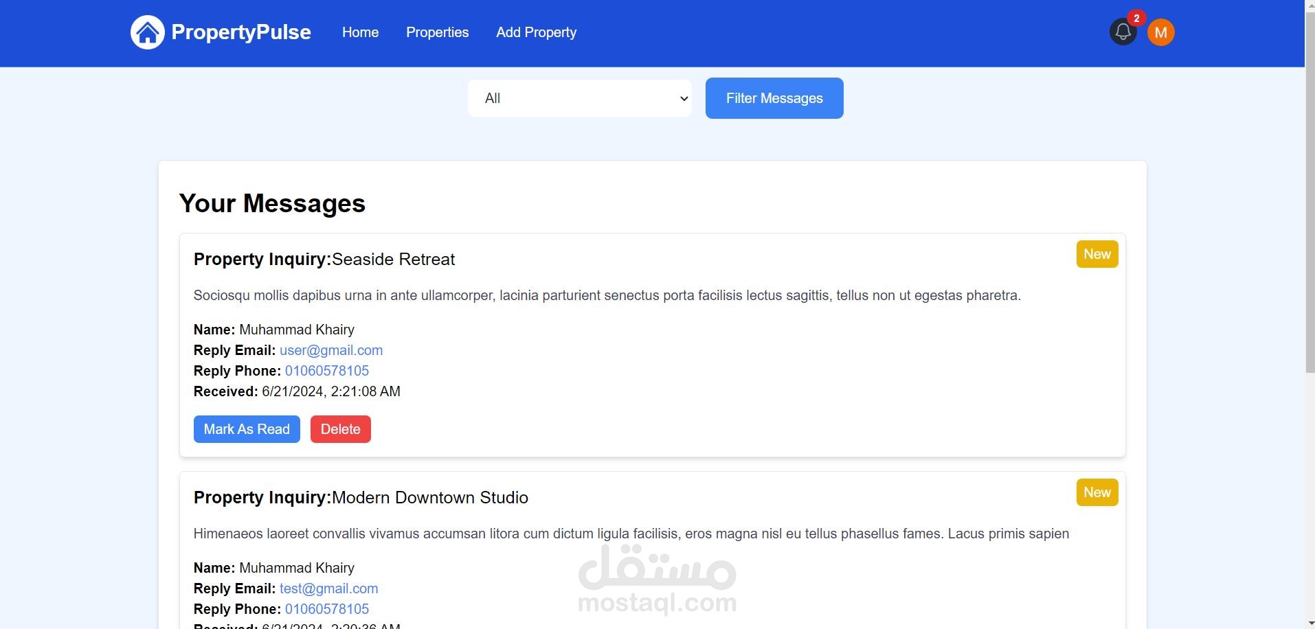Open the user@gmail.com reply email link
This screenshot has height=629, width=1315.
pos(331,350)
